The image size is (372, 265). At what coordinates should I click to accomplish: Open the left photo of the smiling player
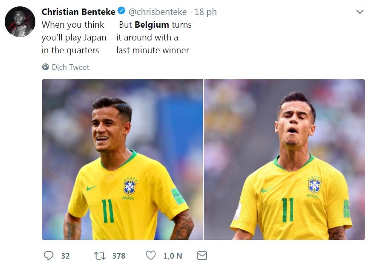tap(122, 159)
